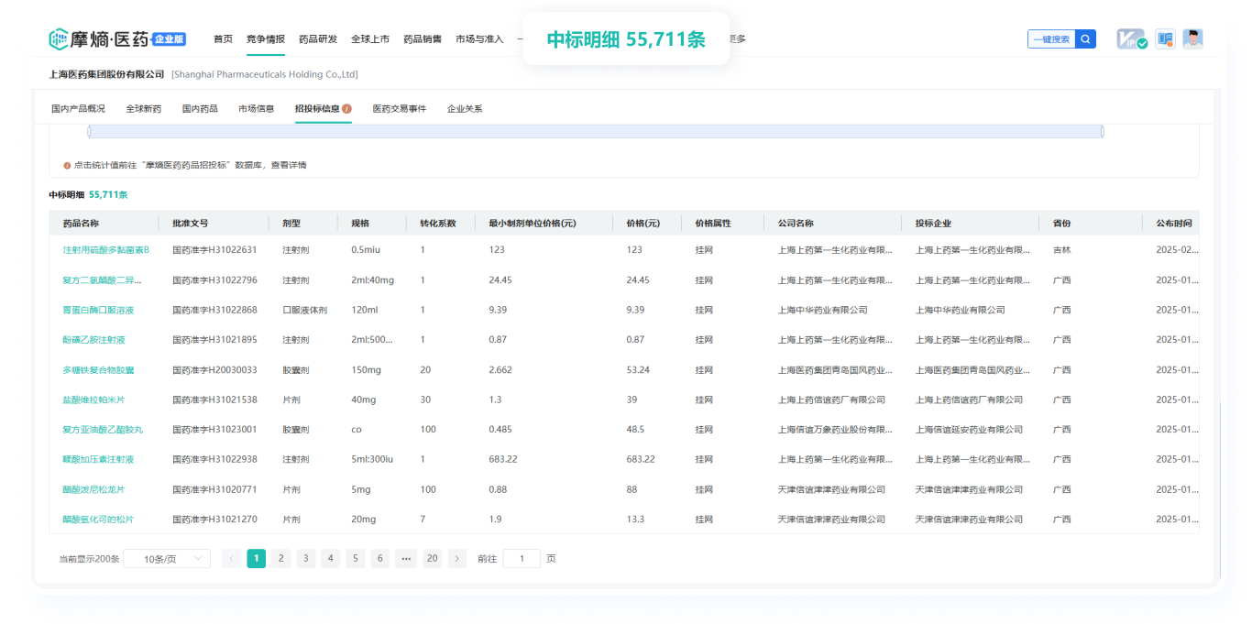
Task: Click the 5ml:300iu specification cell
Action: pos(372,459)
